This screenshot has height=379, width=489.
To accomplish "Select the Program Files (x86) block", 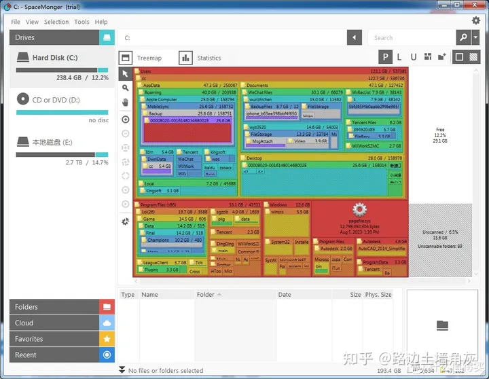I will (x=198, y=204).
